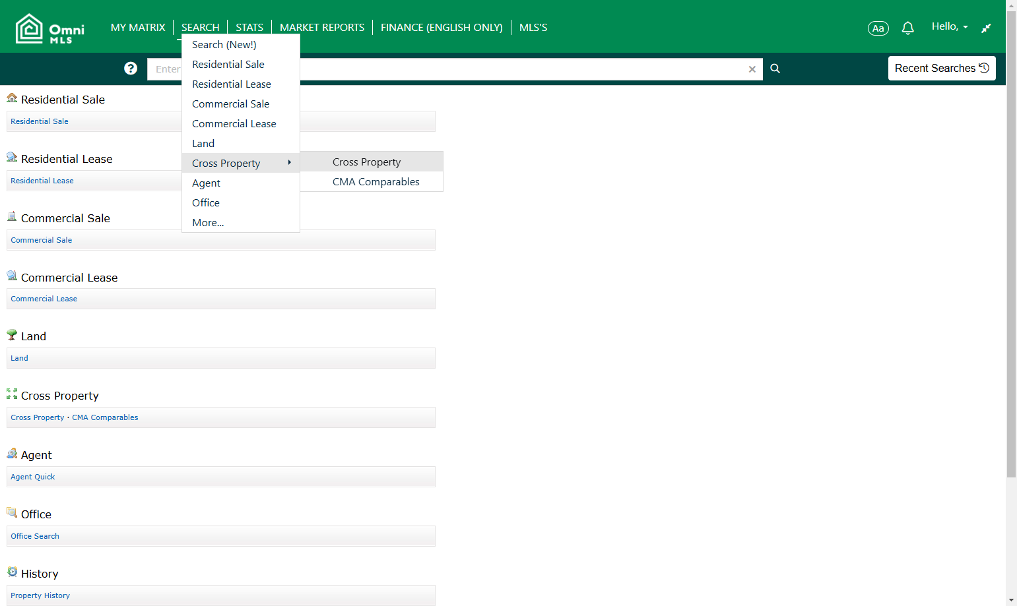Screen dimensions: 1017x606
Task: Select More... in the Search dropdown
Action: (241, 223)
